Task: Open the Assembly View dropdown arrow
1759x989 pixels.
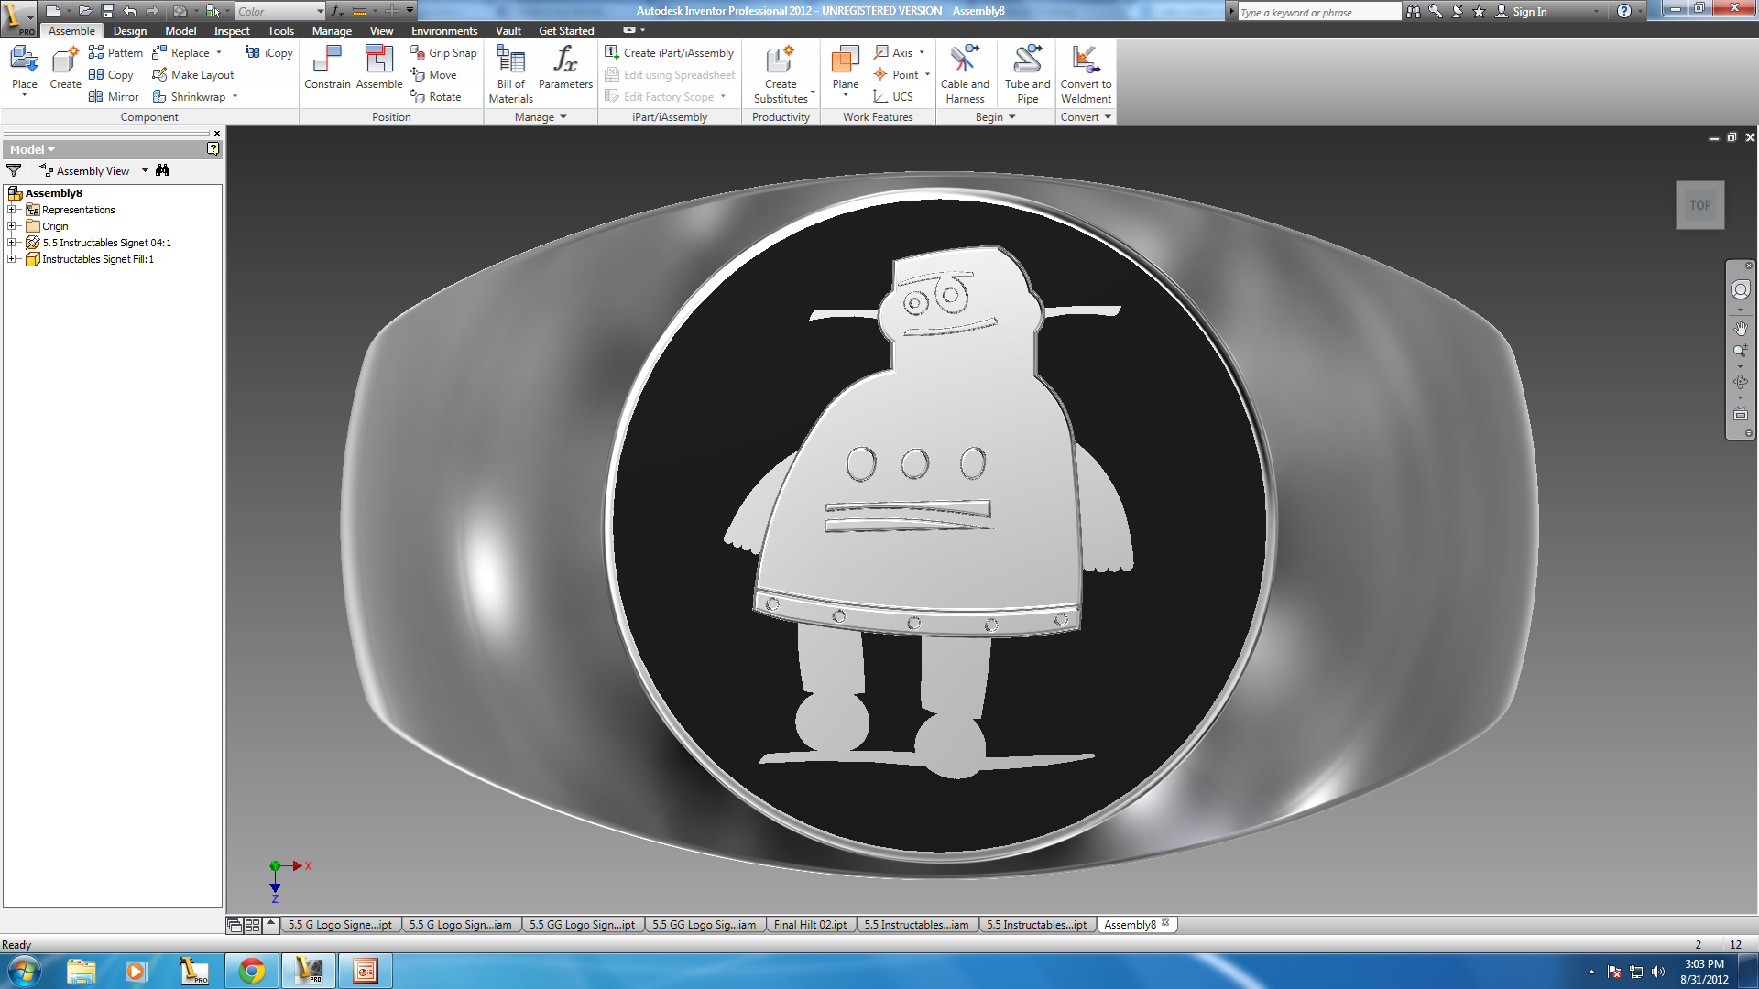Action: (x=145, y=170)
